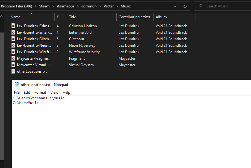Click the Maycaster Fragment file icon

(13, 58)
